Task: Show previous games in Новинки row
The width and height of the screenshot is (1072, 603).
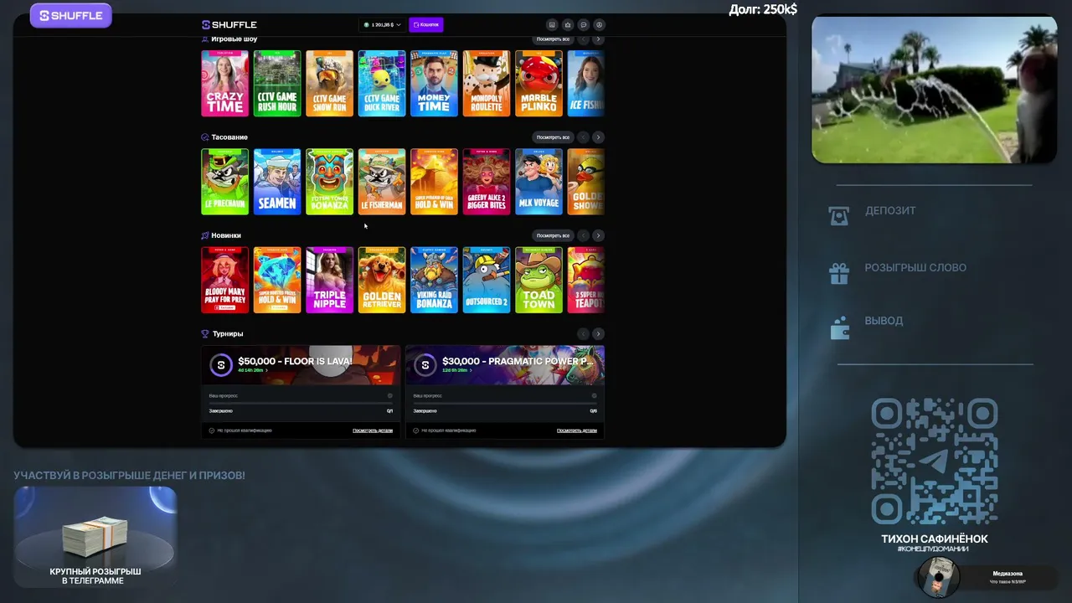Action: pos(584,235)
